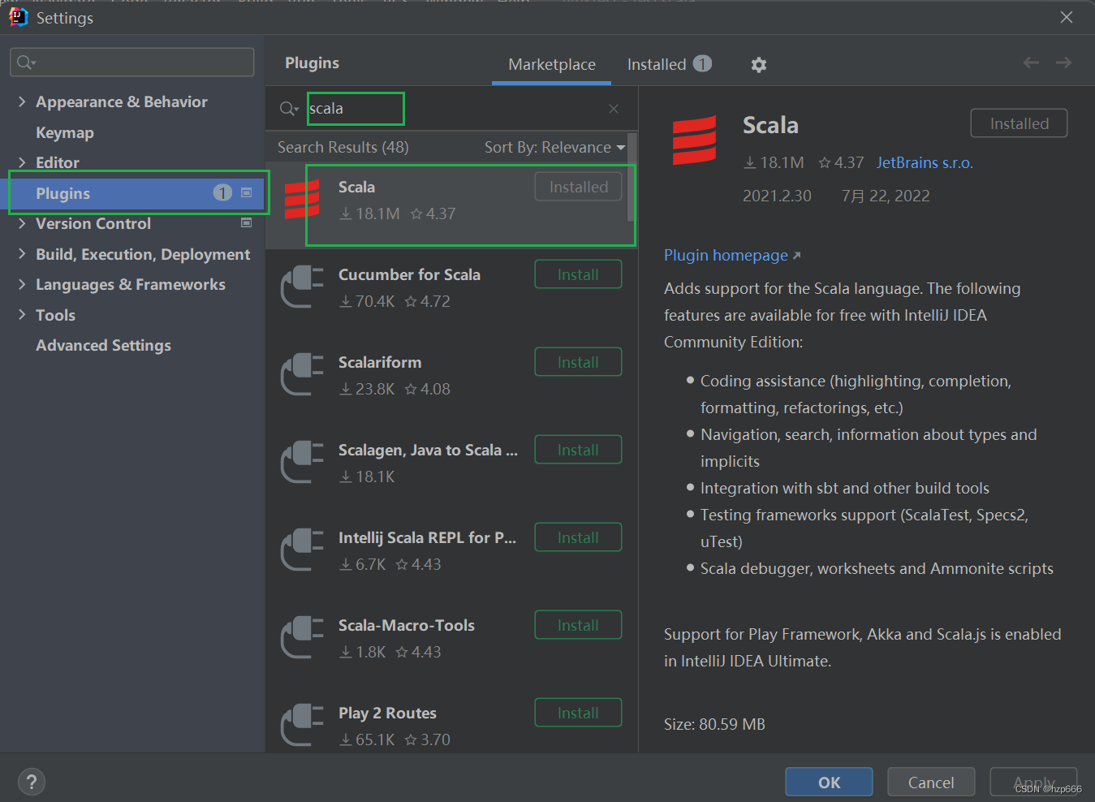
Task: Click the Size: 80.59 MB text
Action: pyautogui.click(x=714, y=724)
